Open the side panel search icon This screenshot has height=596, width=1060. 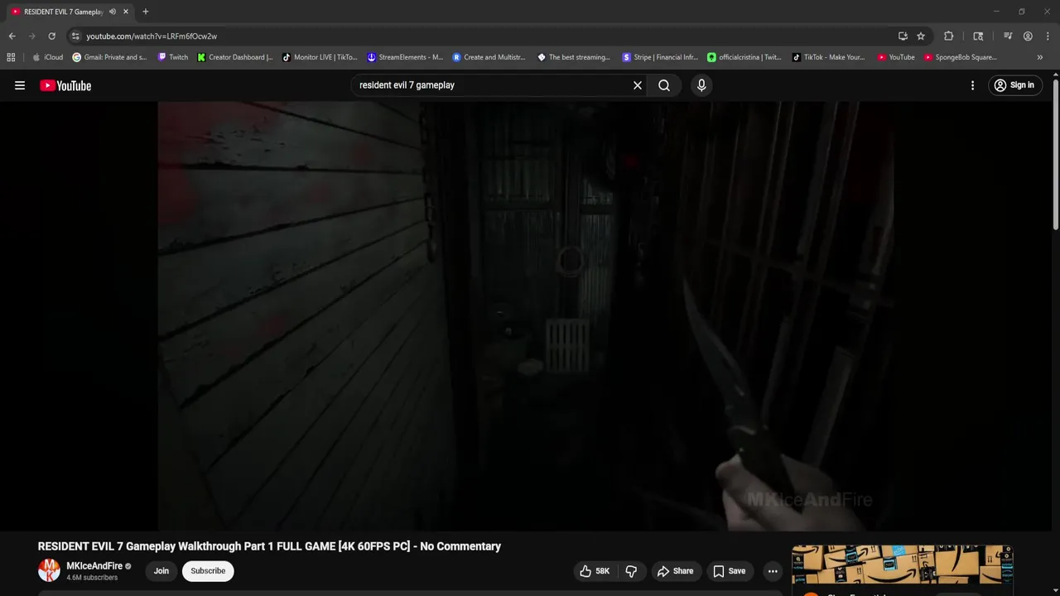(x=978, y=36)
